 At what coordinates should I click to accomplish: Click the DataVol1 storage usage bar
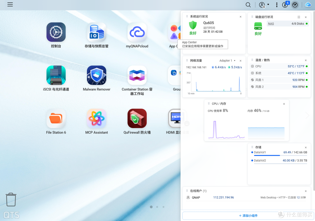pyautogui.click(x=281, y=156)
